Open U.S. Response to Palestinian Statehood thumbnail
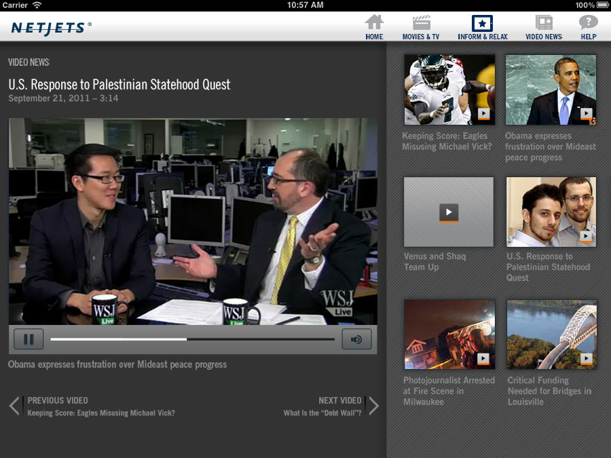The width and height of the screenshot is (611, 458). coord(551,212)
